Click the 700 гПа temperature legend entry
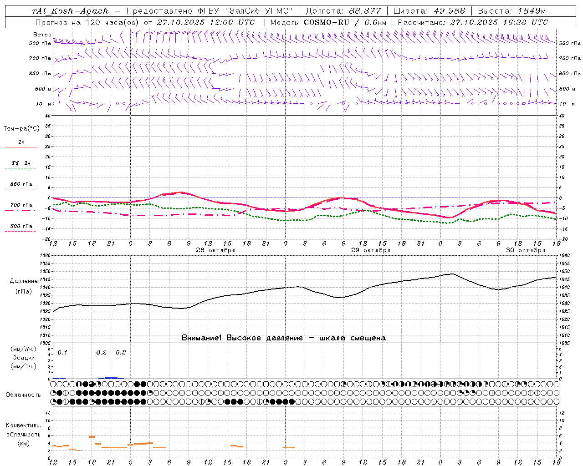Viewport: 583px width, 466px height. click(21, 205)
